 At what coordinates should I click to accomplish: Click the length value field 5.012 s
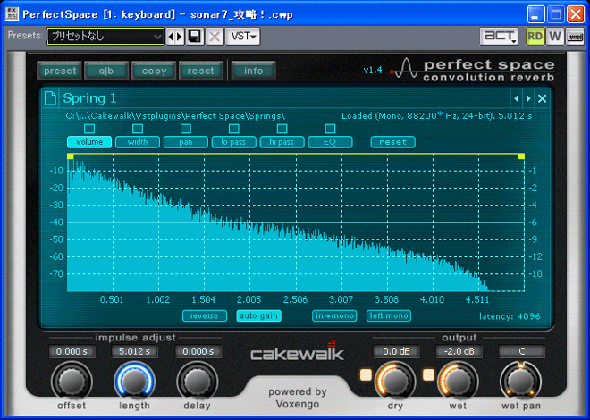point(135,351)
